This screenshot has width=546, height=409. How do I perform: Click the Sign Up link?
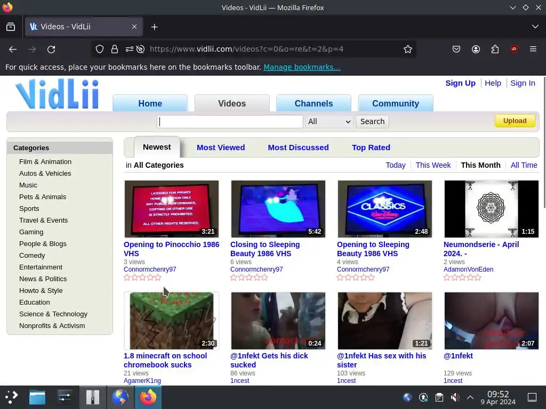pos(460,83)
